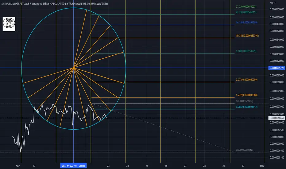Click the blue 0.0000095778 price tag on axis
This screenshot has width=286, height=169.
pyautogui.click(x=276, y=68)
